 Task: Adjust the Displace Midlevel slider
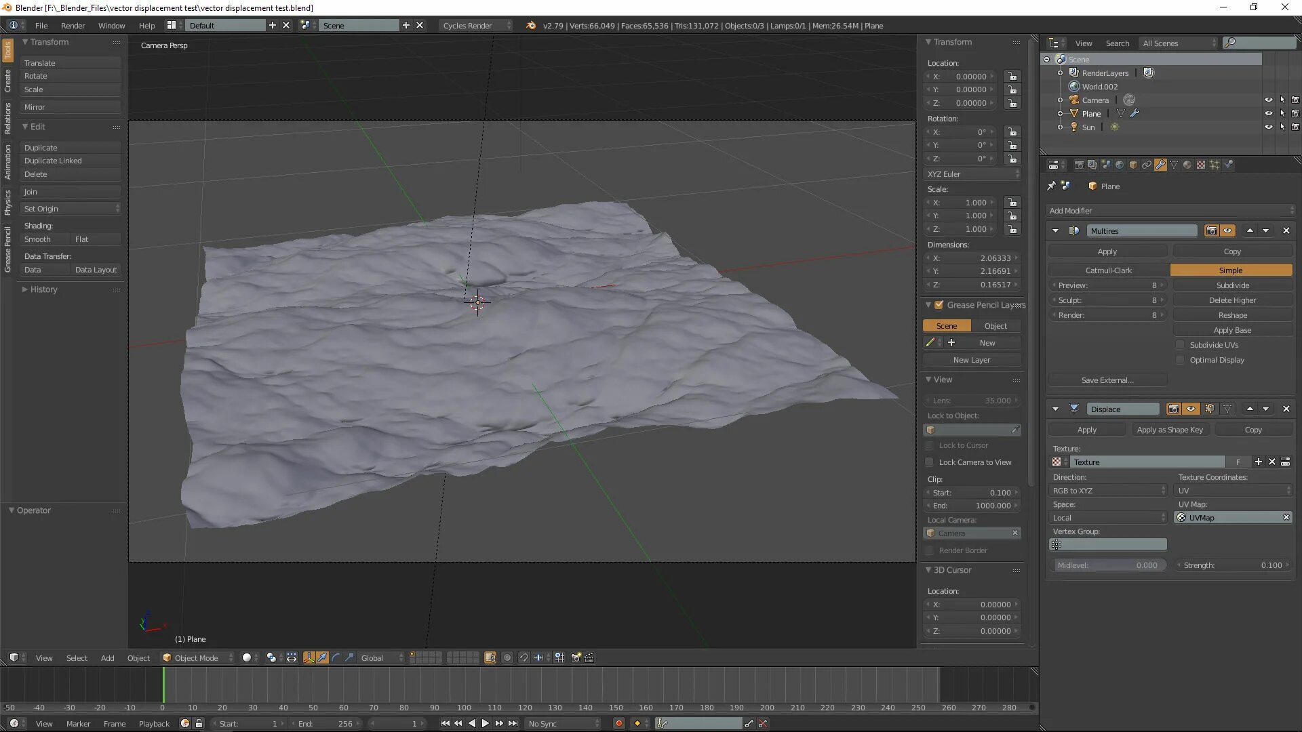pyautogui.click(x=1107, y=565)
